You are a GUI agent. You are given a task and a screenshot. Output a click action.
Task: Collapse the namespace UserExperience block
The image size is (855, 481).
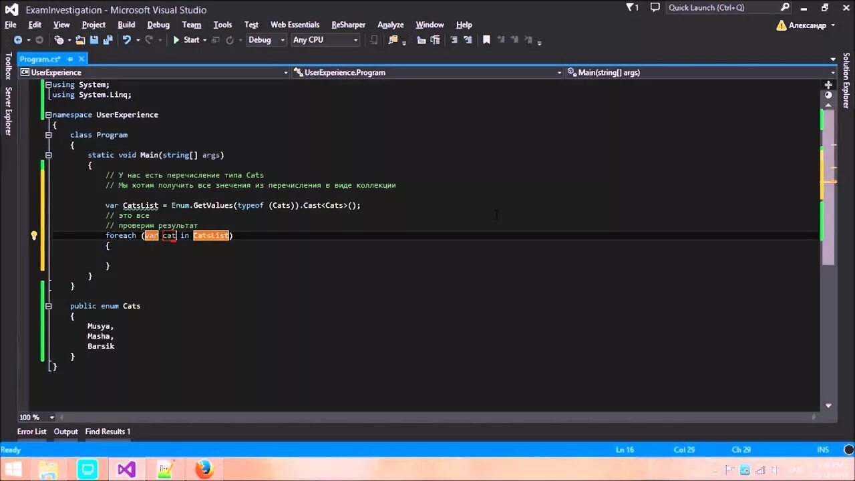click(x=48, y=115)
